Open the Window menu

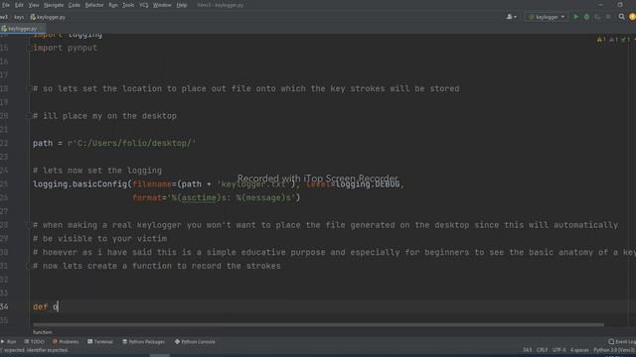(162, 5)
